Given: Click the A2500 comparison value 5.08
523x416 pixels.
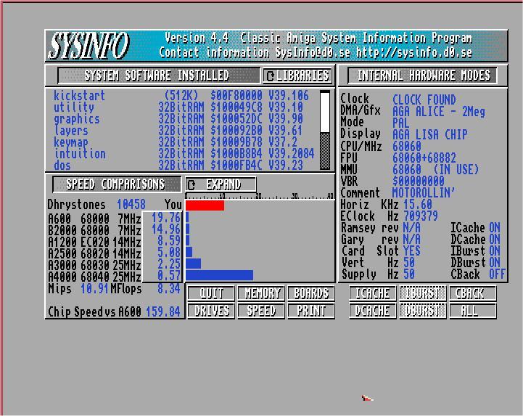Looking at the screenshot, I should 169,253.
